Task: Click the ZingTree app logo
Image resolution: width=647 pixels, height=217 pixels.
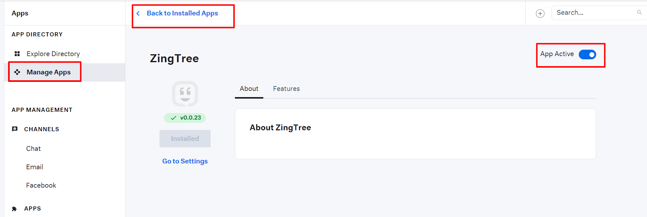Action: tap(185, 94)
